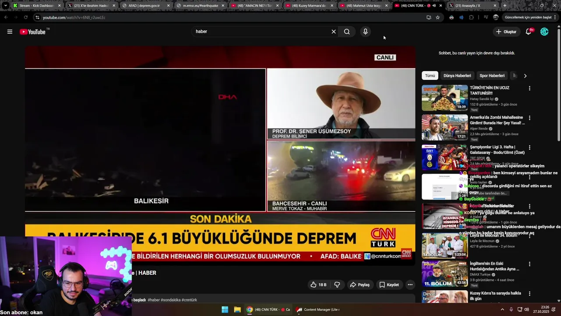This screenshot has height=316, width=561.
Task: Click the address bar URL
Action: pyautogui.click(x=74, y=18)
